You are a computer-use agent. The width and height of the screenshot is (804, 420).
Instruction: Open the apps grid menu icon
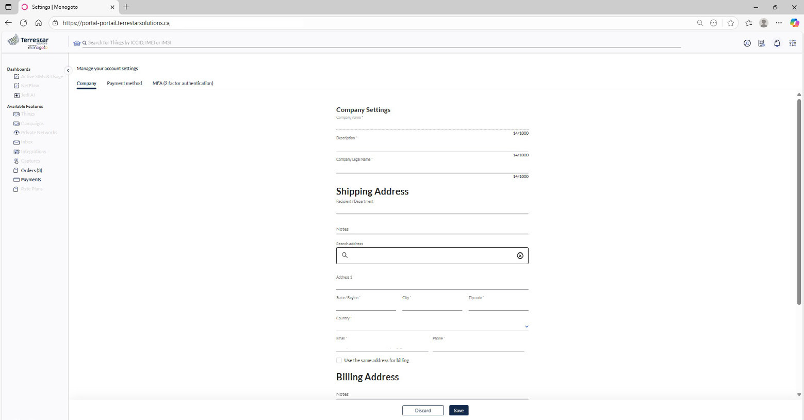click(x=793, y=43)
